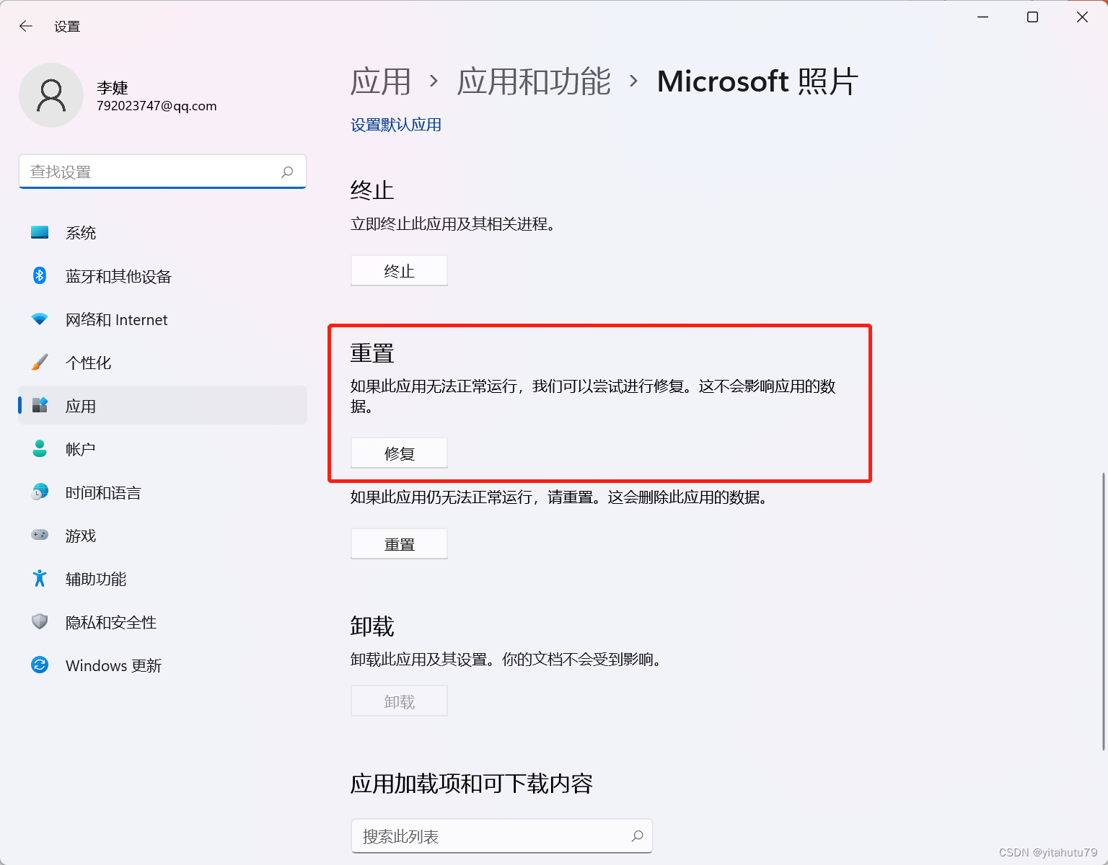The image size is (1108, 865).
Task: Go to 应用和功能 breadcrumb
Action: 534,81
